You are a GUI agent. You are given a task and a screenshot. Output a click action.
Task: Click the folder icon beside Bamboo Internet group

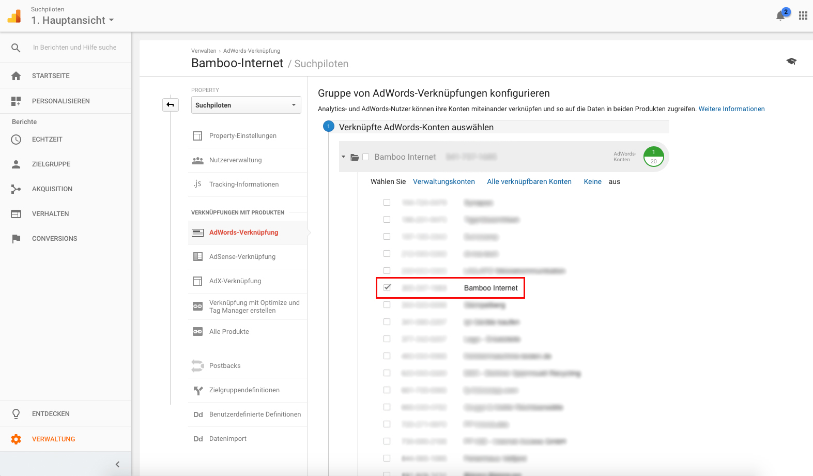355,157
